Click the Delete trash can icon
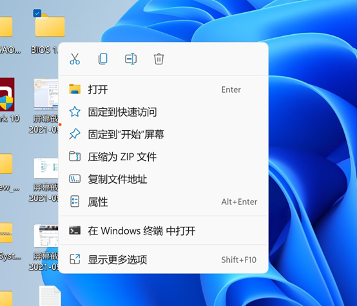The image size is (357, 306). click(159, 59)
